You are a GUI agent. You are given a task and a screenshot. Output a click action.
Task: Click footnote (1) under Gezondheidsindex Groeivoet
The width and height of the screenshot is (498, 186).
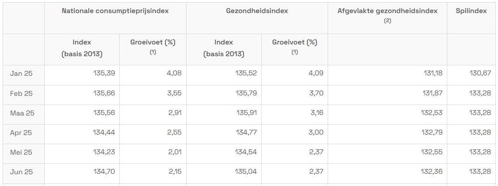[x=295, y=52]
